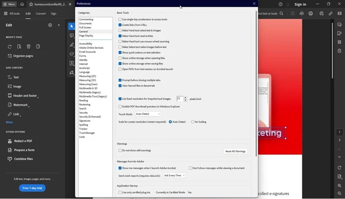Image resolution: width=345 pixels, height=199 pixels.
Task: Enable Use single-key accelerators checkbox
Action: [120, 20]
